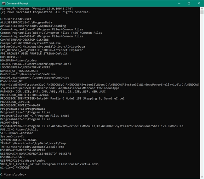Screen dimensions: 204x179
Task: Click the SystemRoot=C:\WINDOWS line
Action: pos(18,140)
